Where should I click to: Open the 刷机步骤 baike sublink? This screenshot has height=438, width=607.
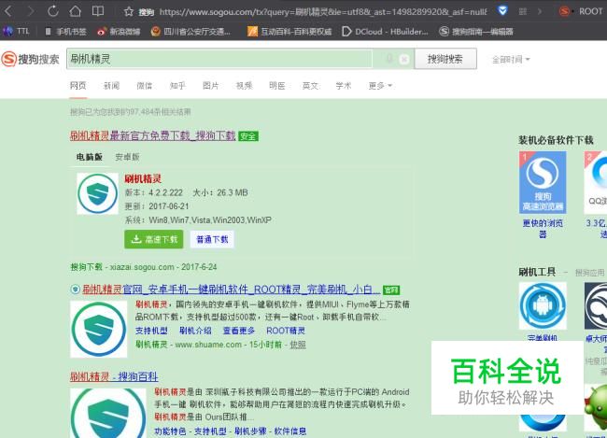coord(250,431)
